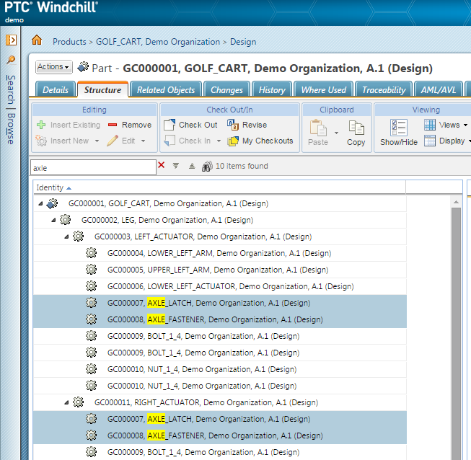Open the Check In dropdown arrow
The width and height of the screenshot is (471, 460).
click(219, 141)
